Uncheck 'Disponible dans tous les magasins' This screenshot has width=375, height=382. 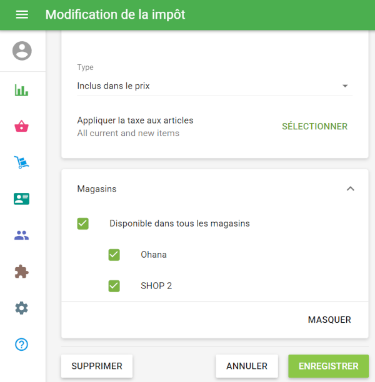83,223
